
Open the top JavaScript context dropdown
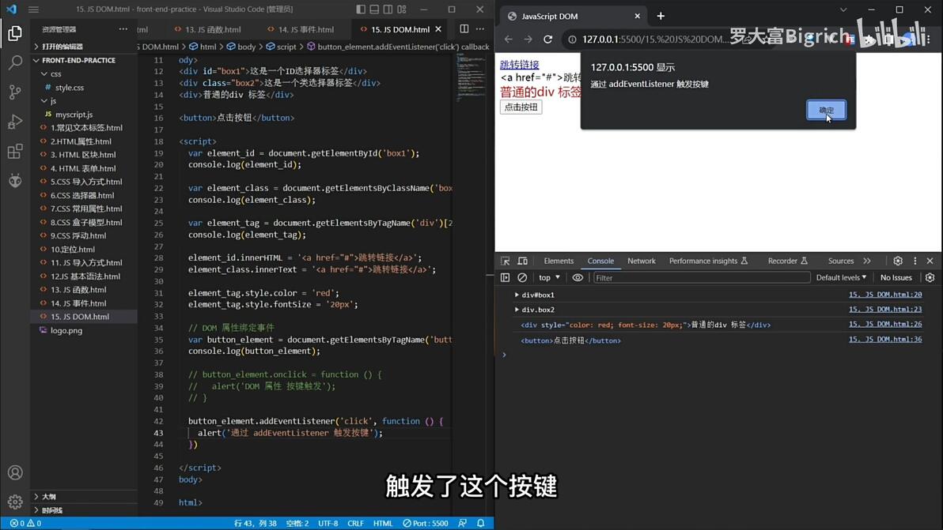[549, 278]
